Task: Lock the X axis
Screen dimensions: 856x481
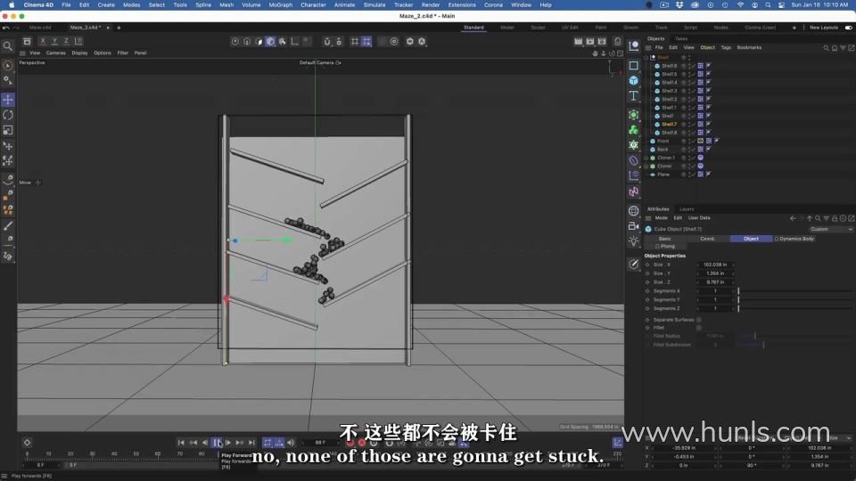Action: (x=43, y=41)
